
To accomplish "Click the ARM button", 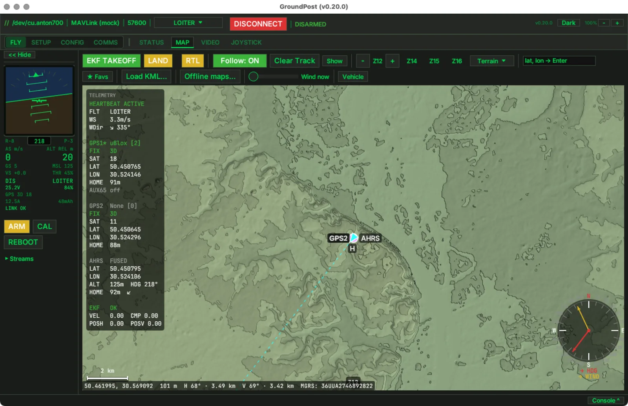I will pos(17,226).
